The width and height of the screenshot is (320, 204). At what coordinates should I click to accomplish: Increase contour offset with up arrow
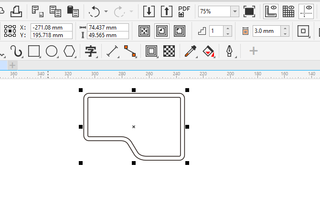pos(285,28)
